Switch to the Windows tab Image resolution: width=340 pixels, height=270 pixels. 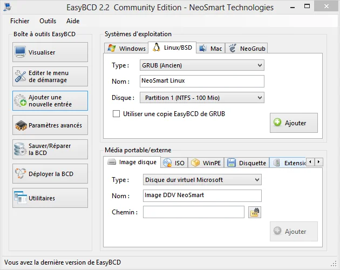(x=126, y=48)
